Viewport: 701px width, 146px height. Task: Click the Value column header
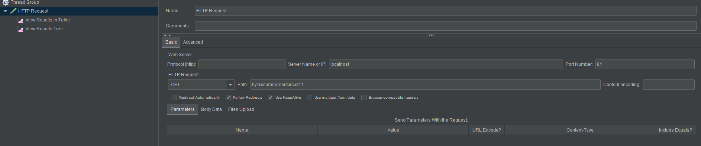393,130
